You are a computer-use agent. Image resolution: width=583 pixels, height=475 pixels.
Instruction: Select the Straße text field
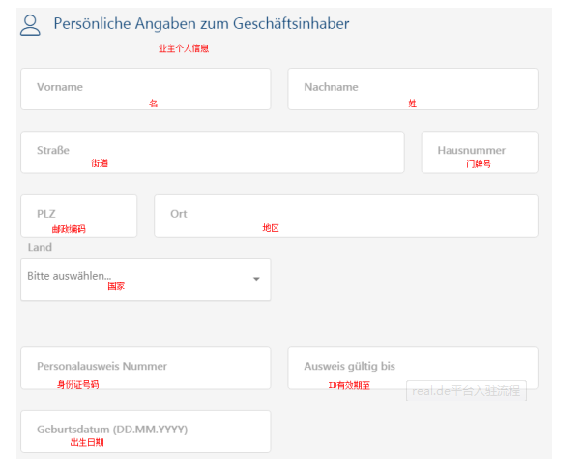[x=213, y=152]
